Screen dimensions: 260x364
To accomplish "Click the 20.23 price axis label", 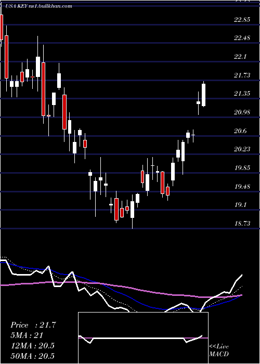I will click(x=242, y=149).
